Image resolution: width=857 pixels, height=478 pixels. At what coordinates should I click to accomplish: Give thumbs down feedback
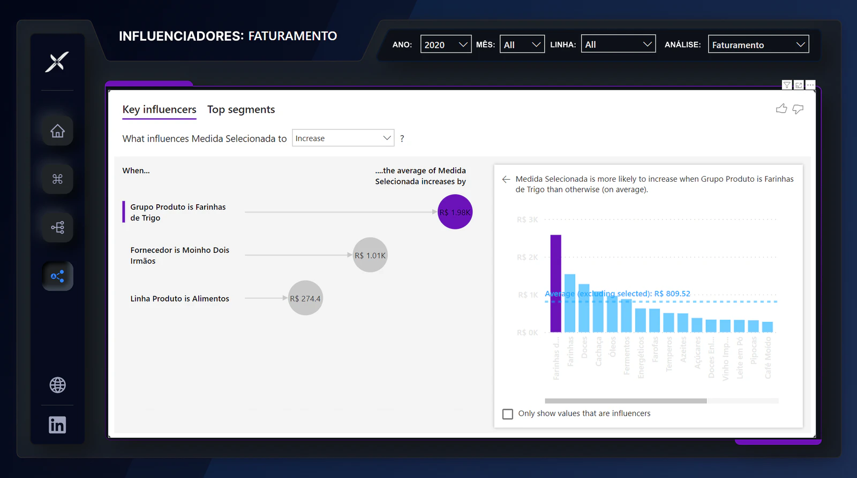[x=798, y=109]
